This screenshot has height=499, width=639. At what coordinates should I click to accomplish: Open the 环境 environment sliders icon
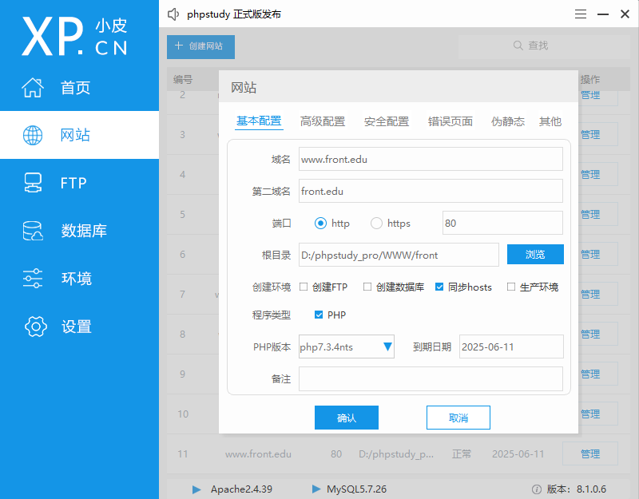[33, 279]
